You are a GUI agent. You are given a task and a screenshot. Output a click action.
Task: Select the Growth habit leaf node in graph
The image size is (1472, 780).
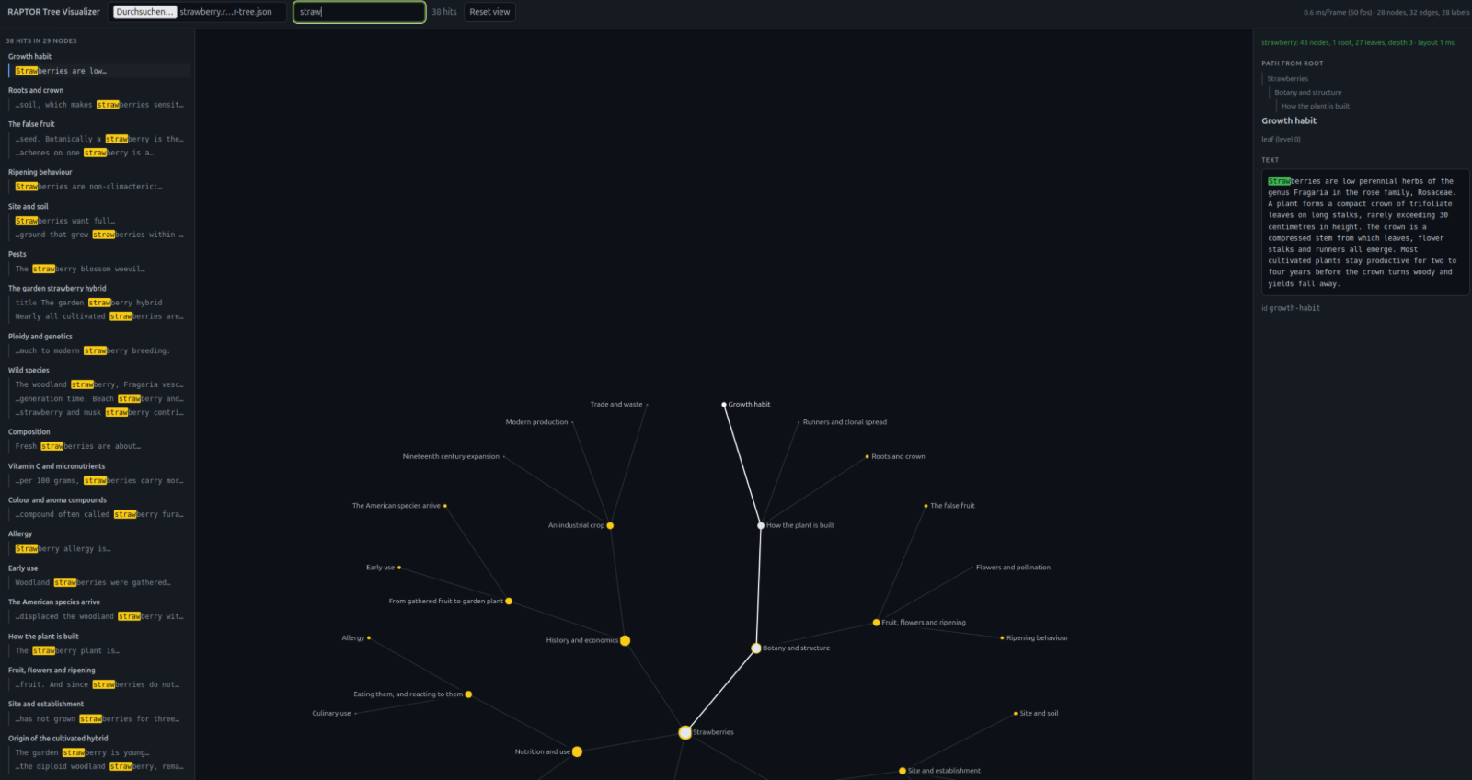(x=724, y=405)
